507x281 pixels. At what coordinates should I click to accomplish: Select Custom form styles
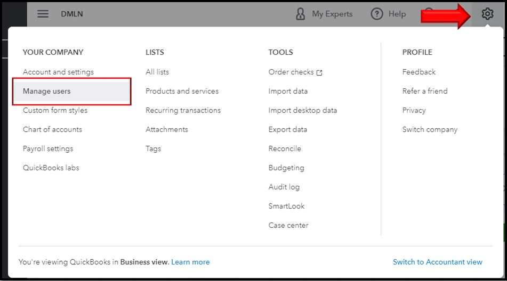click(55, 110)
